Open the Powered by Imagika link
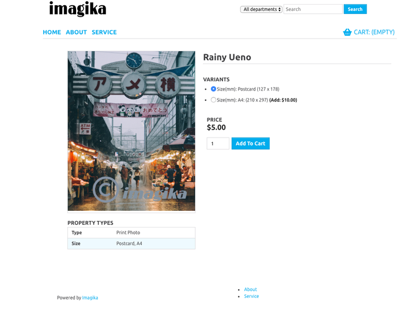Image resolution: width=415 pixels, height=314 pixels. [x=90, y=298]
